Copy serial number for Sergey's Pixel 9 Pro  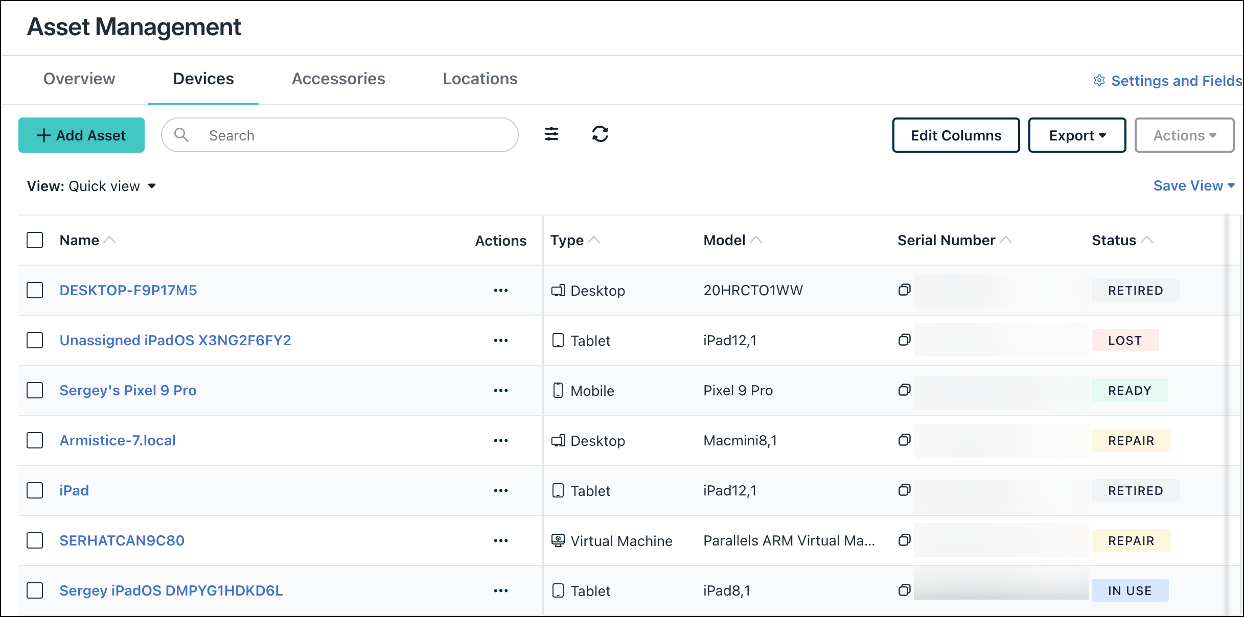click(904, 390)
